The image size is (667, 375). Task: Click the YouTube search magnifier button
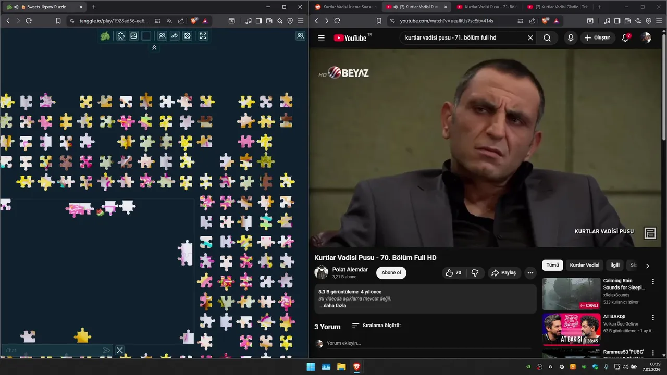click(547, 38)
